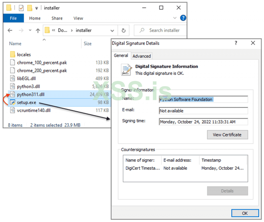Go up one folder level
The height and width of the screenshot is (222, 264).
38,30
